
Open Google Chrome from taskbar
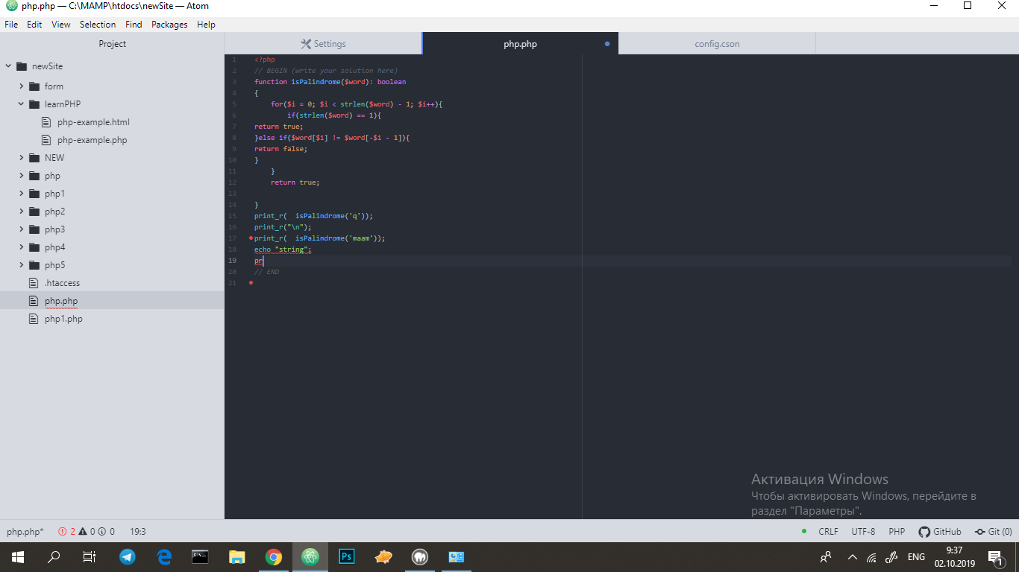[274, 557]
